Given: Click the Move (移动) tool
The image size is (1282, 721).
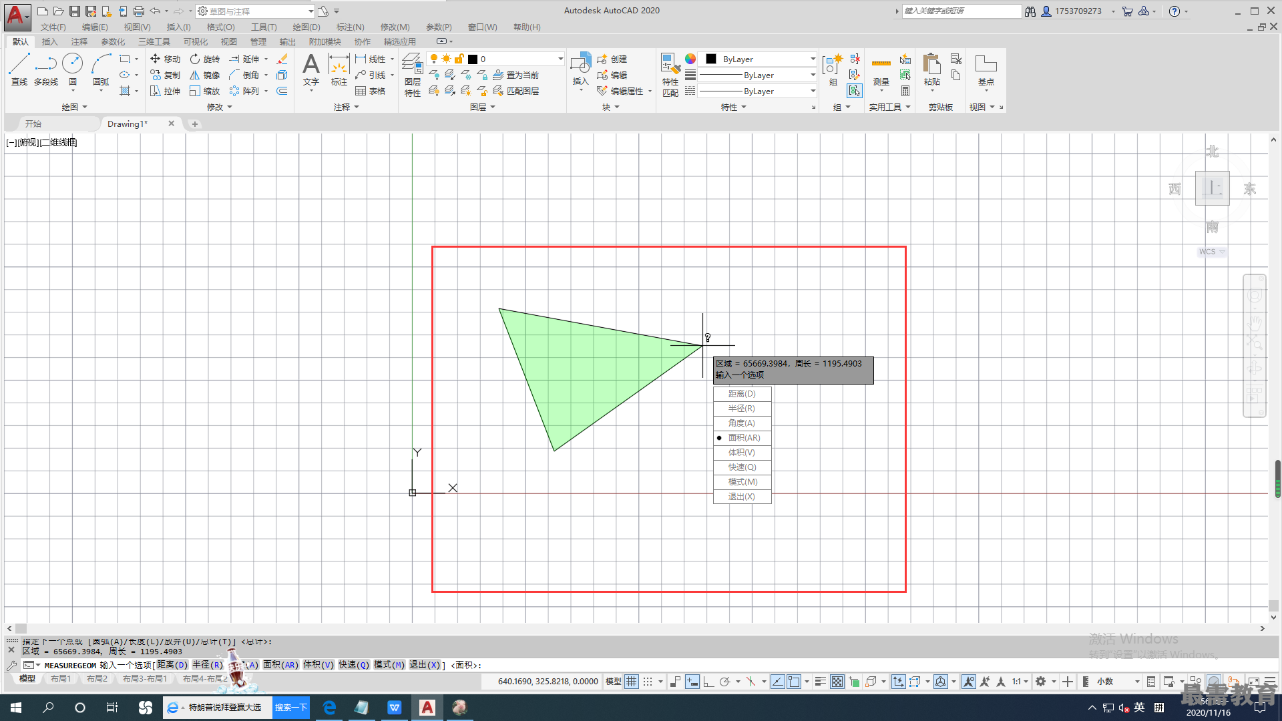Looking at the screenshot, I should [x=165, y=59].
